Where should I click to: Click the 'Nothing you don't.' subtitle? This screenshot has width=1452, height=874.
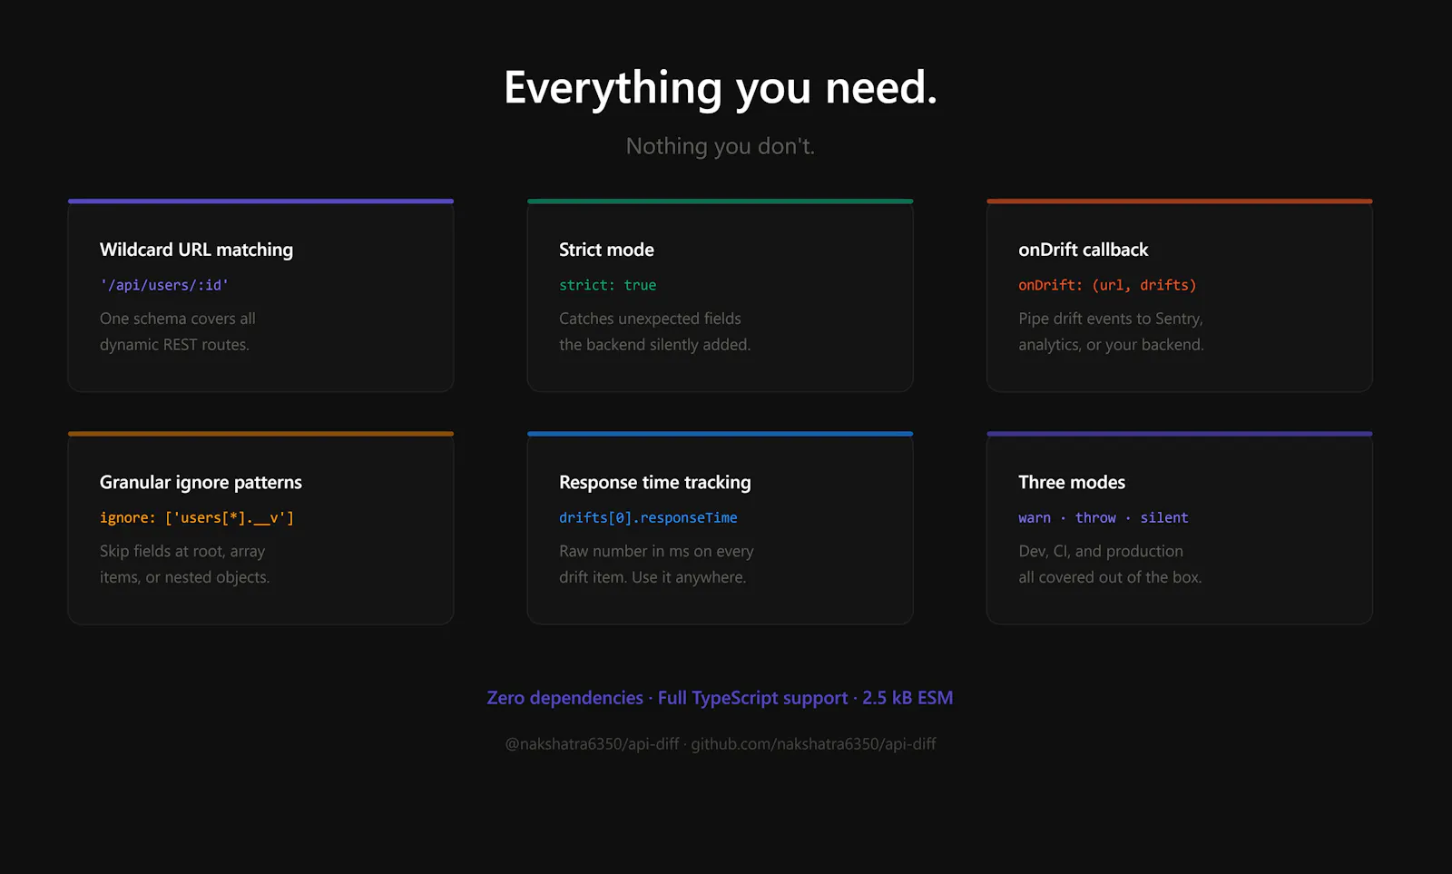pyautogui.click(x=721, y=146)
